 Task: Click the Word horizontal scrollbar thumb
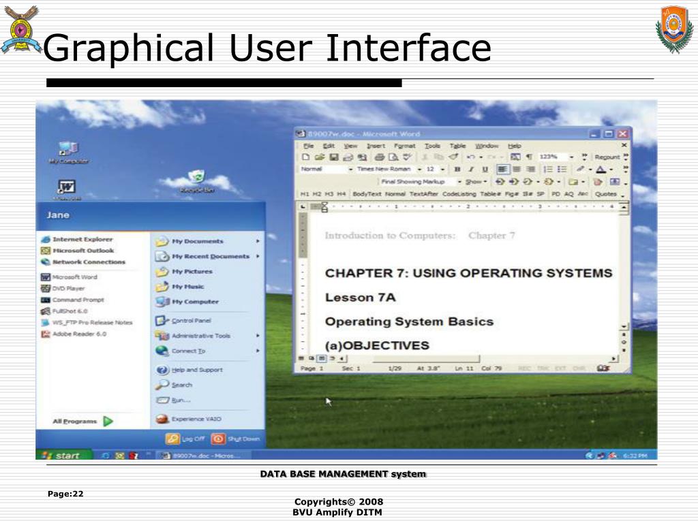[425, 358]
